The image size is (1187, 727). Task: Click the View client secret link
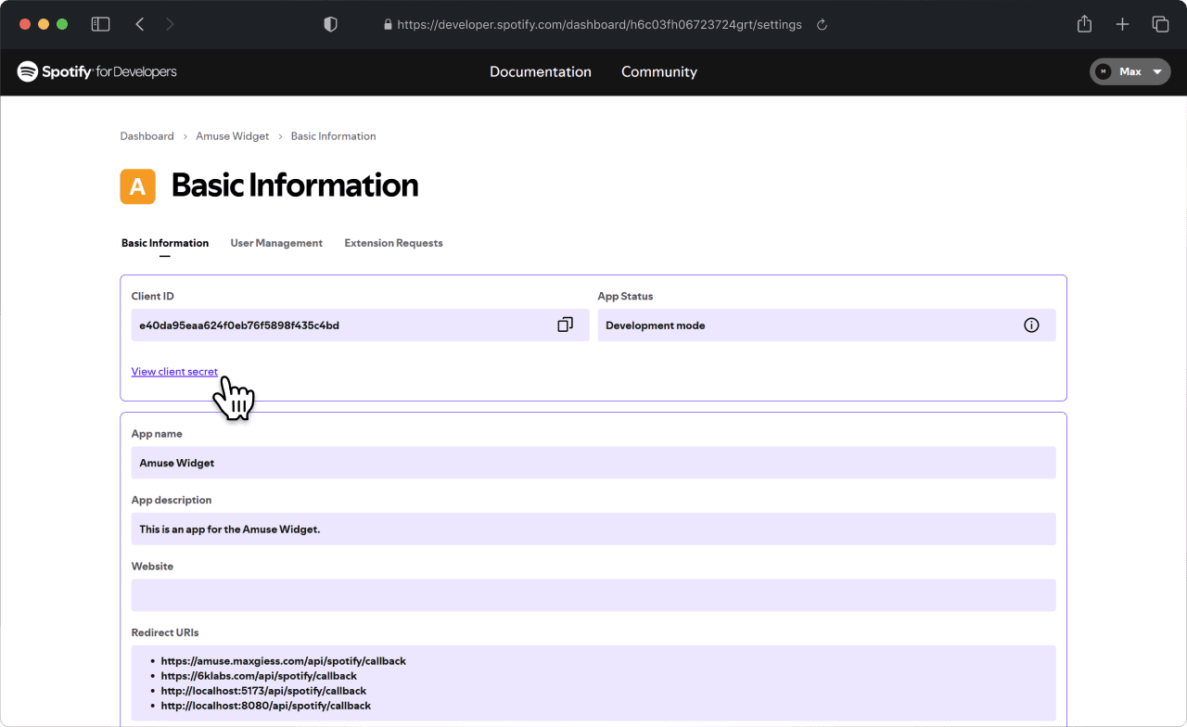click(x=174, y=371)
